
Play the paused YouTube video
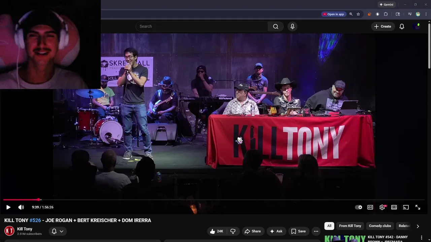point(8,207)
